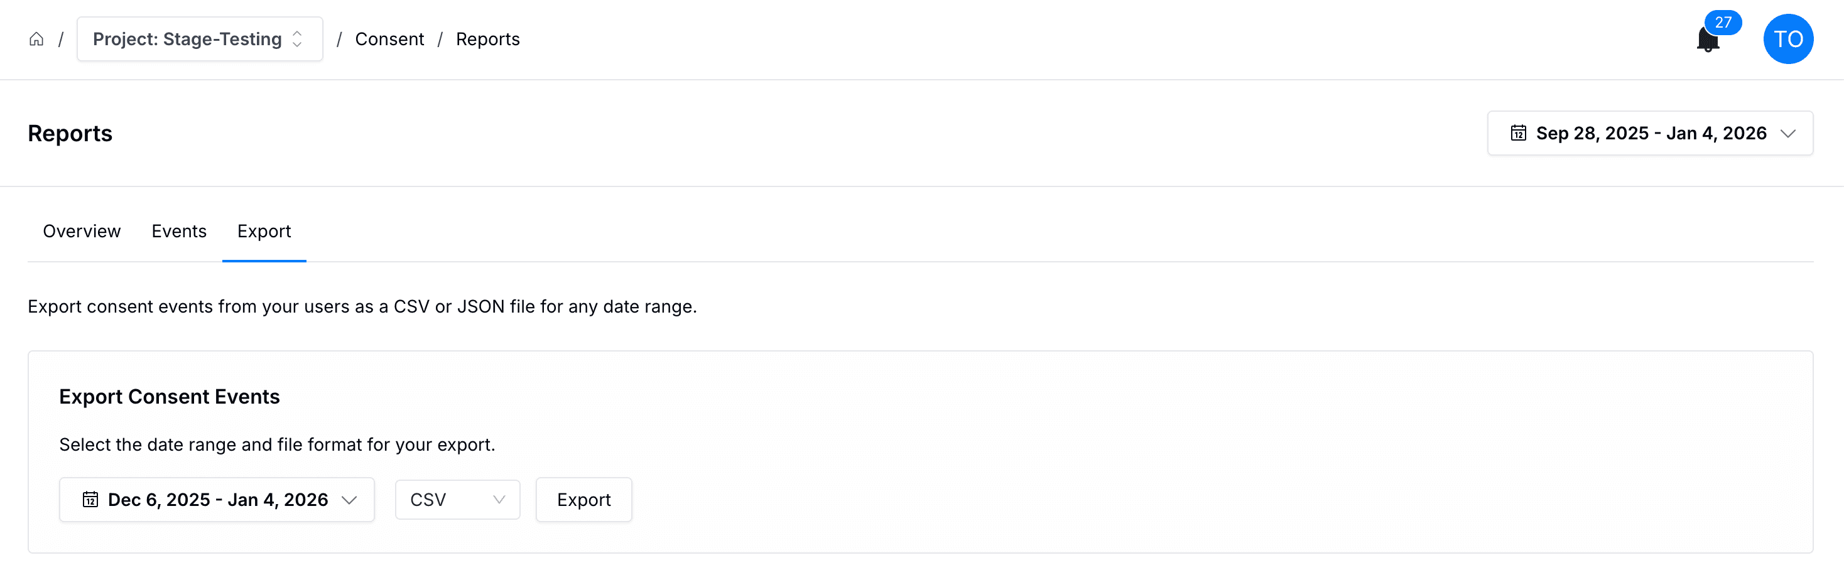Screen dimensions: 1844x575
Task: Open the Dec 6, 2025 - Jan 4, 2026 picker
Action: 217,499
